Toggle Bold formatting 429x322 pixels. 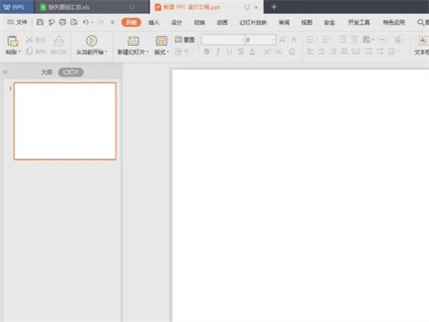coord(206,52)
